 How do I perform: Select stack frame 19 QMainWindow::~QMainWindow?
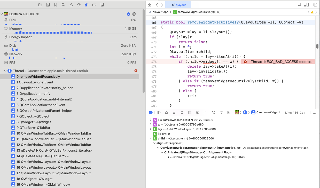pyautogui.click(x=70, y=184)
